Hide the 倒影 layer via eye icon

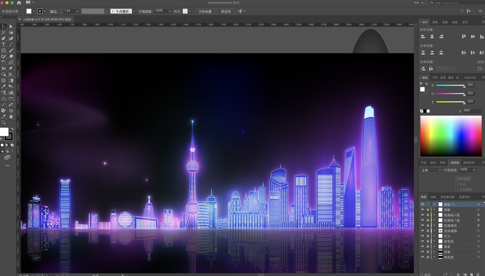tap(422, 210)
